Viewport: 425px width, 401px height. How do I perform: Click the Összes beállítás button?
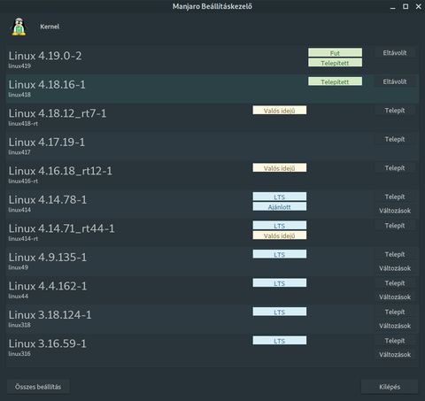point(38,387)
